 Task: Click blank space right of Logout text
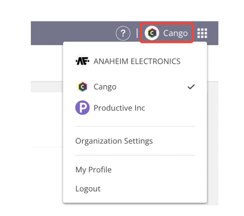click(x=152, y=189)
